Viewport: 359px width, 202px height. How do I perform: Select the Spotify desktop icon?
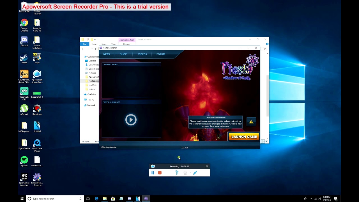click(x=24, y=162)
